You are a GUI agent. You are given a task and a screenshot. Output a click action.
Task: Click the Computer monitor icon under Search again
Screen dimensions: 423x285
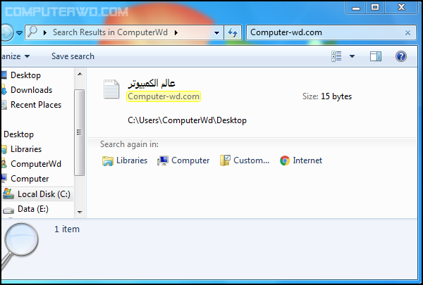tap(163, 161)
